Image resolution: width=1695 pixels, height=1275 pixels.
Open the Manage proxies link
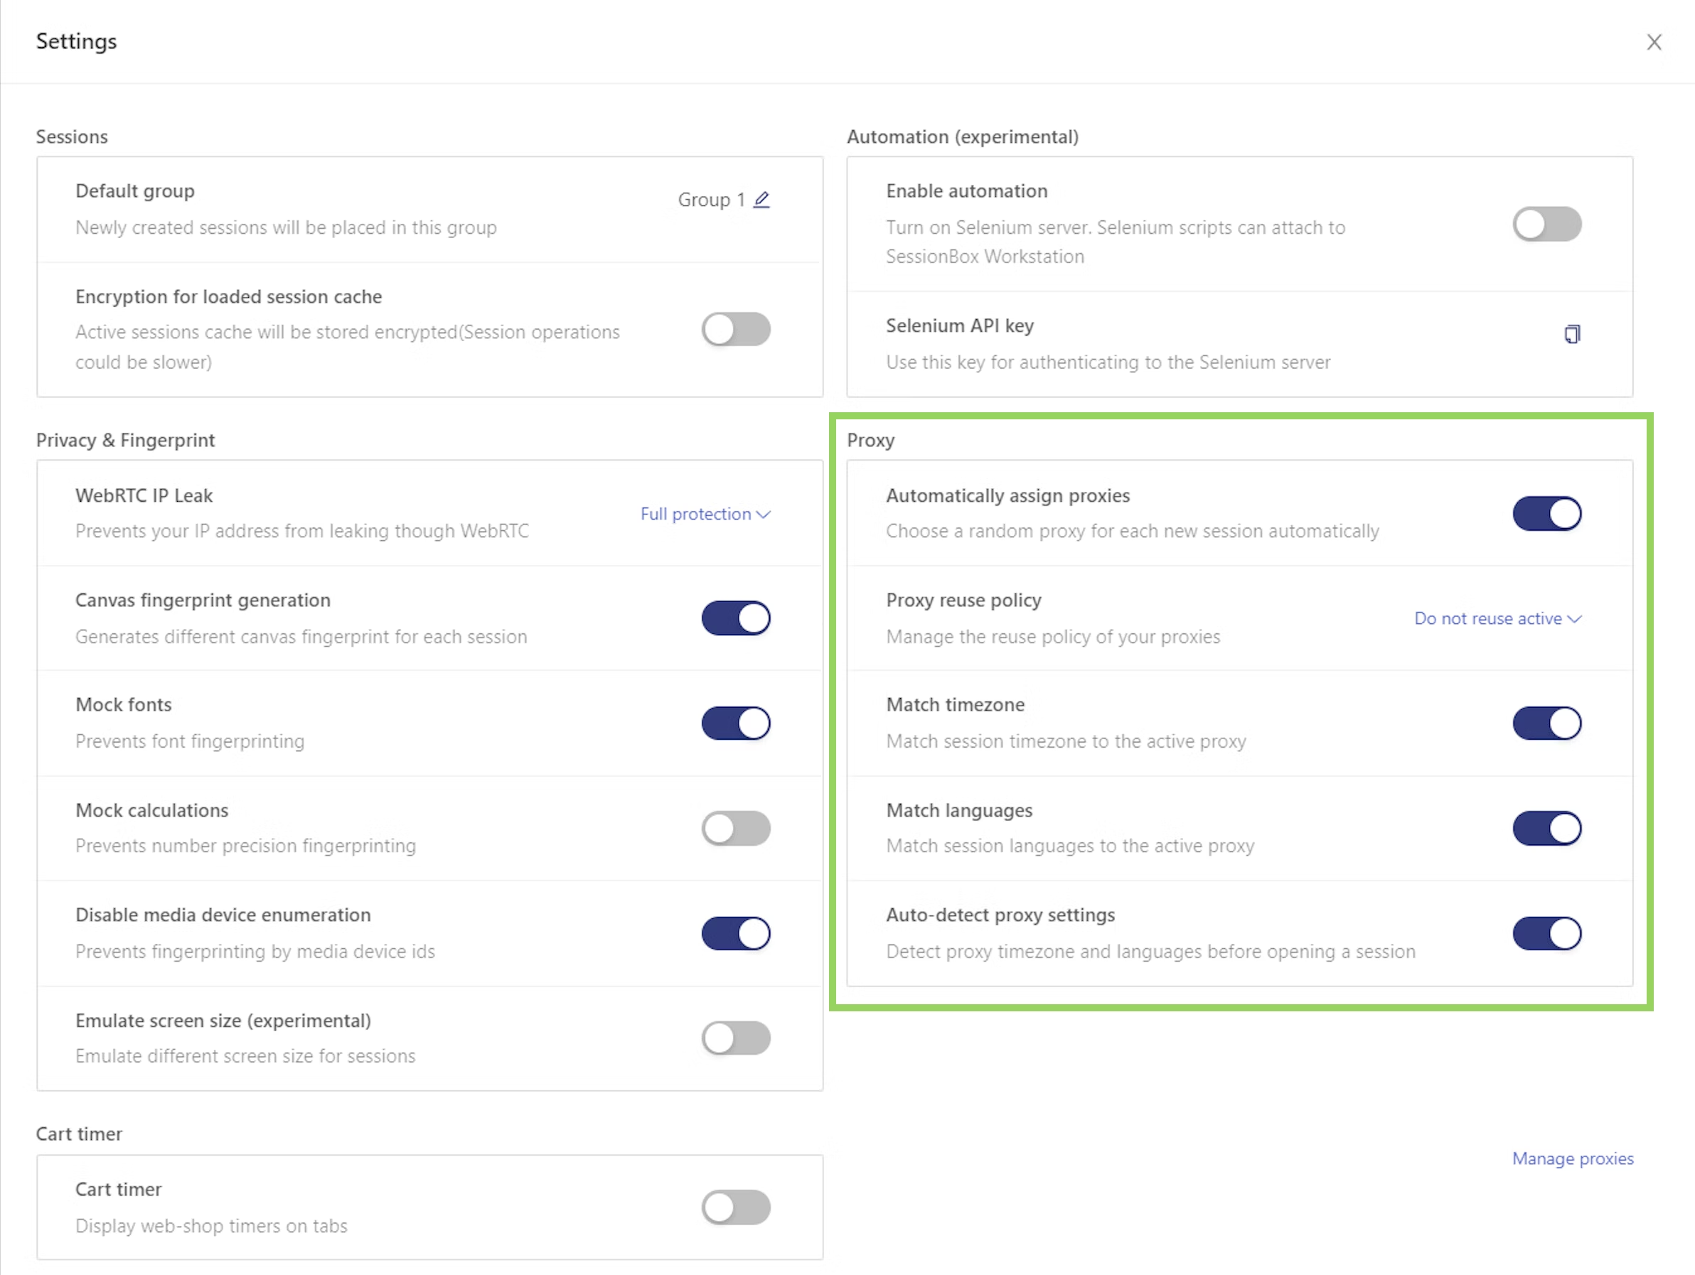pyautogui.click(x=1573, y=1158)
